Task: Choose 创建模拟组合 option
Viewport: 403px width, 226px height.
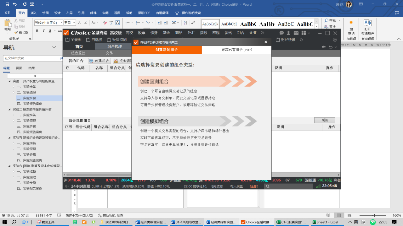Action: [197, 121]
